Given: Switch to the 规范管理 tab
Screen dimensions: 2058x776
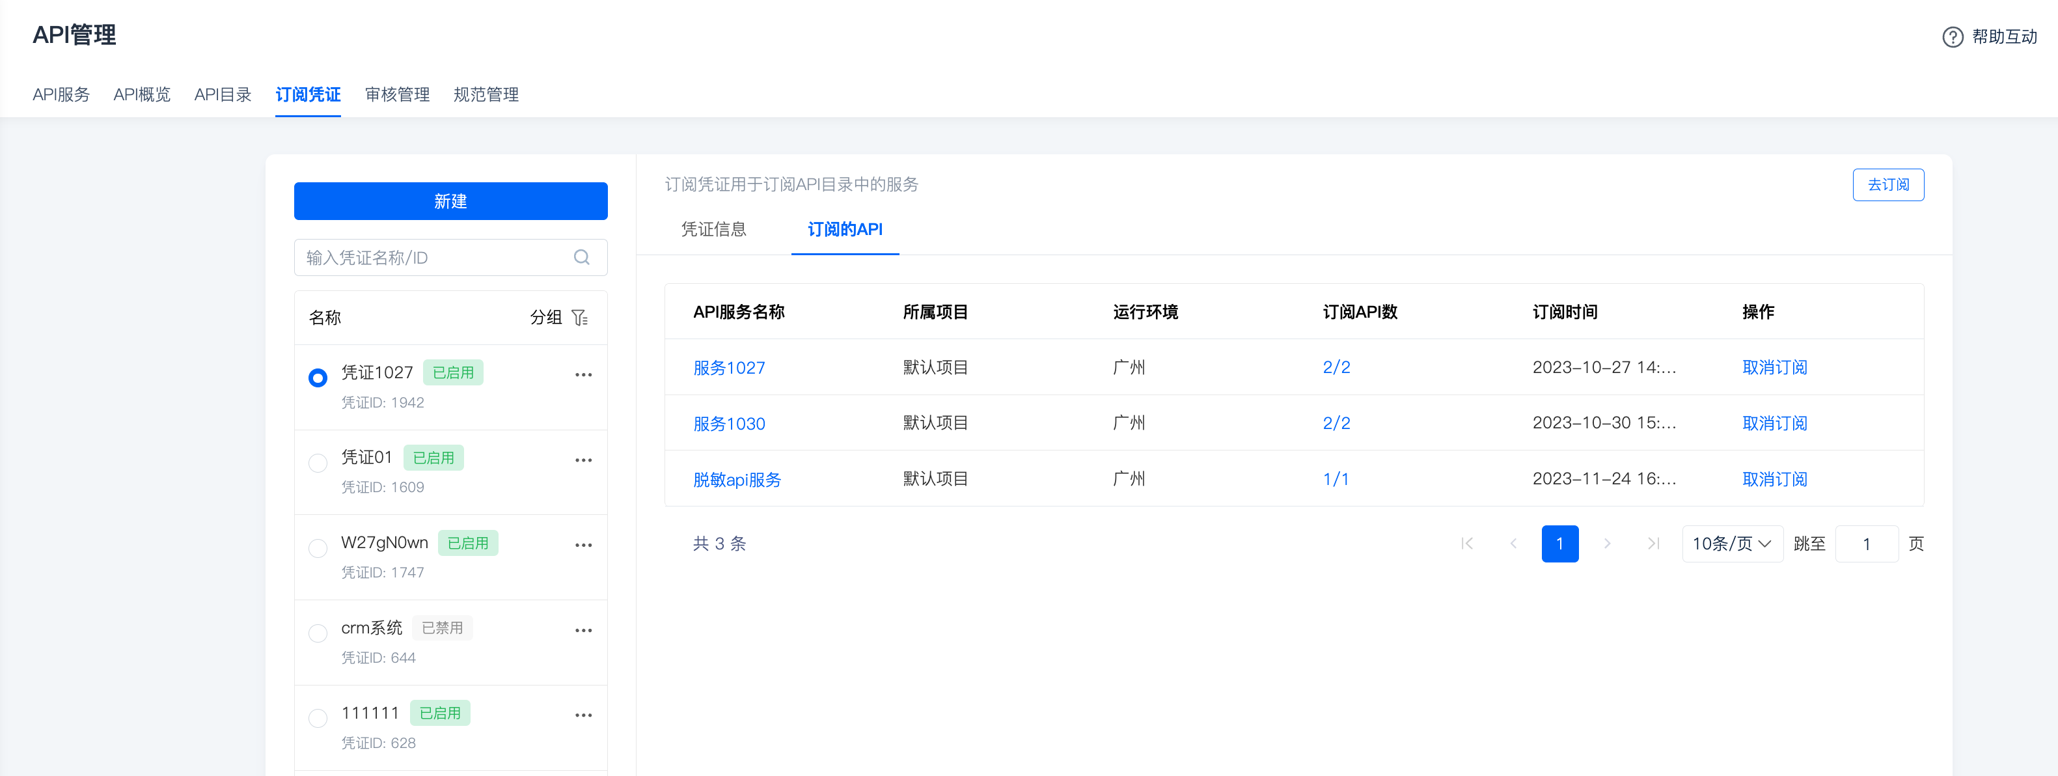Looking at the screenshot, I should tap(486, 94).
